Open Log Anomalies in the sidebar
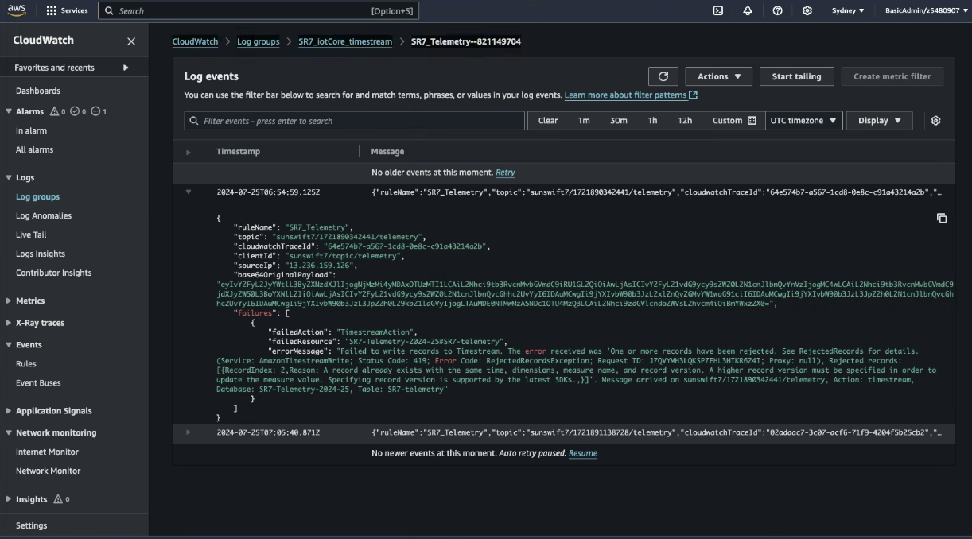Image resolution: width=972 pixels, height=539 pixels. pos(44,215)
